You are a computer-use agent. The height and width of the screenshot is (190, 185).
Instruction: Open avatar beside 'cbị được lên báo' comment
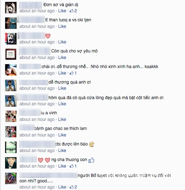pos(11,147)
